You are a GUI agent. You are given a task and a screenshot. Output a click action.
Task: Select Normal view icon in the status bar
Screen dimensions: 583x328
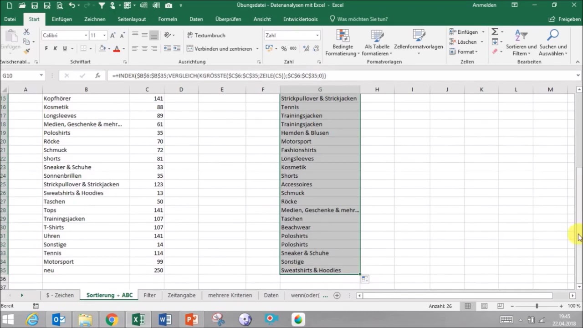point(468,306)
